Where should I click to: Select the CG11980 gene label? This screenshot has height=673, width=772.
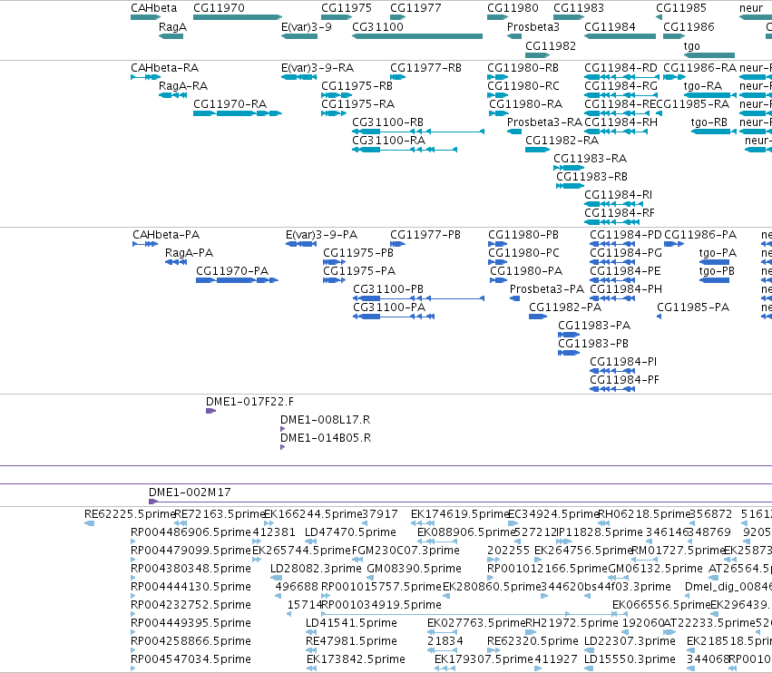point(513,8)
